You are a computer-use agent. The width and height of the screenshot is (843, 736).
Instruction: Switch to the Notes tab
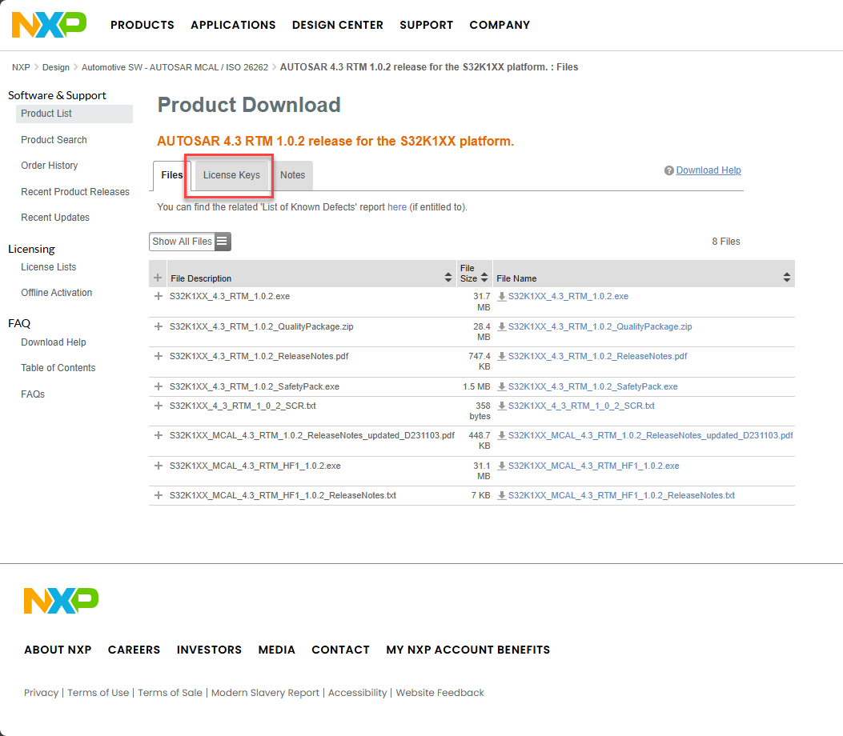pyautogui.click(x=292, y=174)
